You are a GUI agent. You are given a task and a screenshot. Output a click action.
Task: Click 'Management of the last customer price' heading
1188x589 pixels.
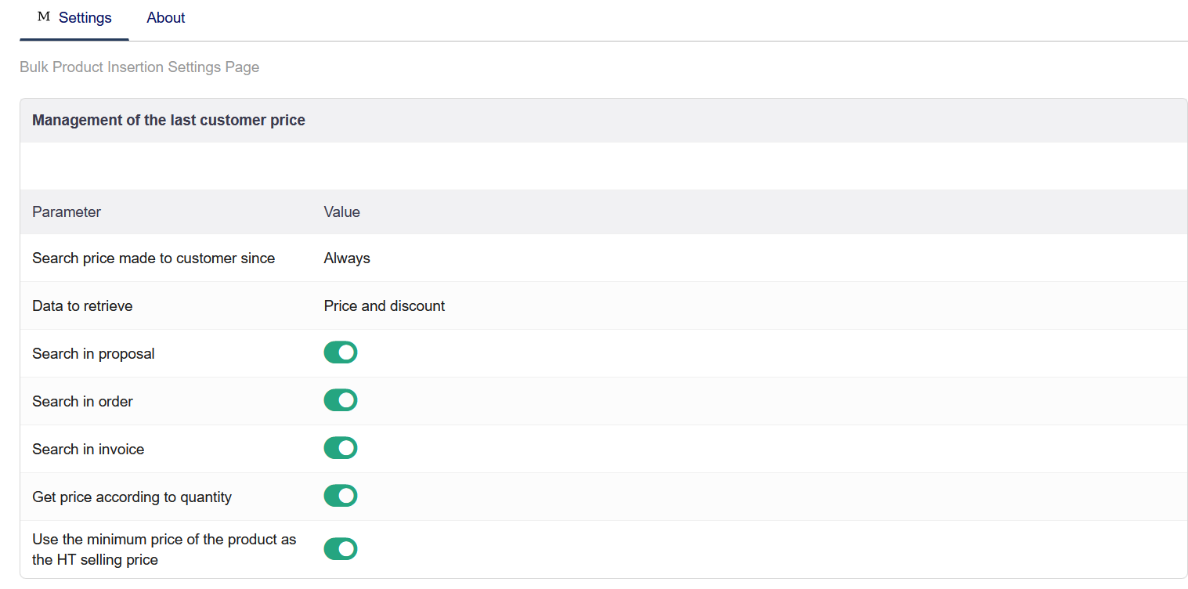[x=168, y=121]
